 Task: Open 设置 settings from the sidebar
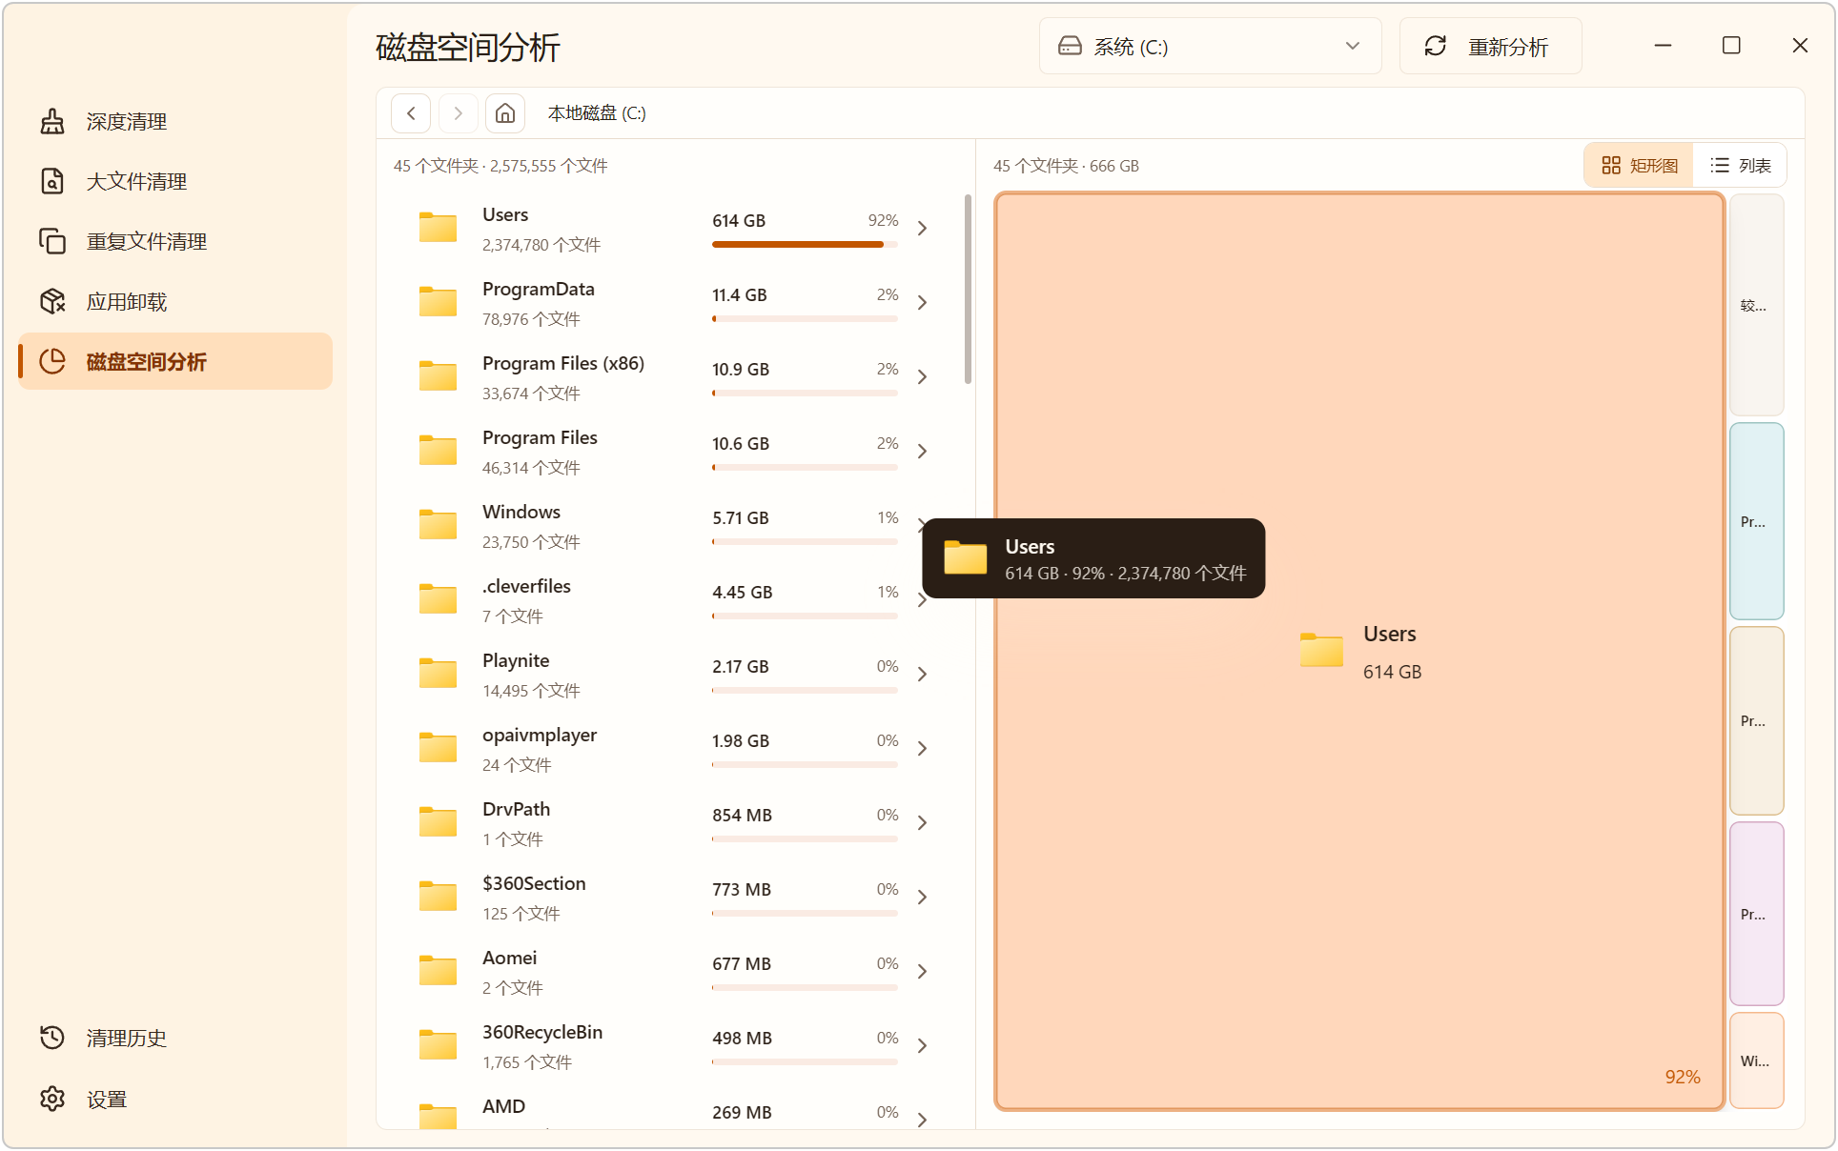(x=175, y=1099)
